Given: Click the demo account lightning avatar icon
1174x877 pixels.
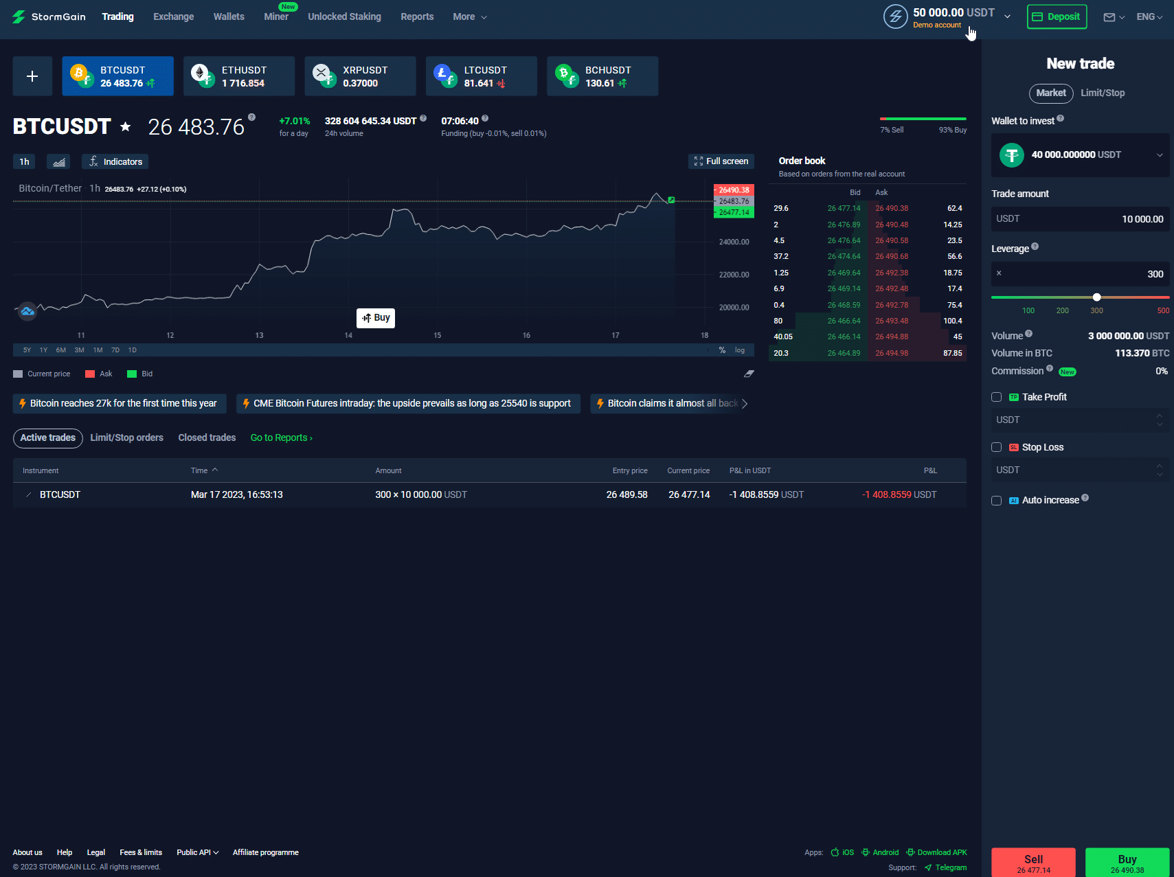Looking at the screenshot, I should 896,16.
